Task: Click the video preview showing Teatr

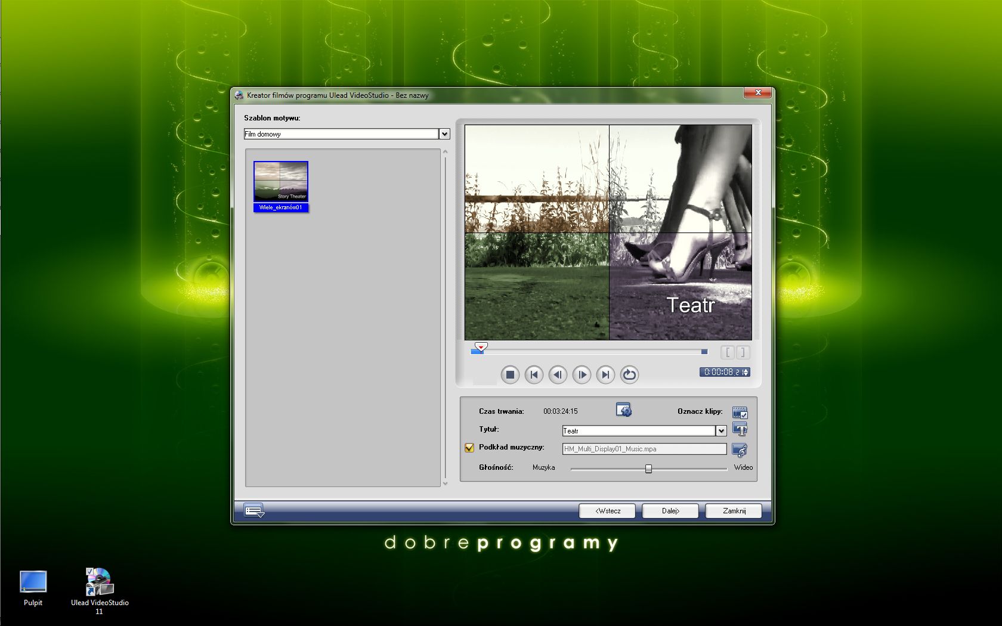Action: pyautogui.click(x=608, y=233)
